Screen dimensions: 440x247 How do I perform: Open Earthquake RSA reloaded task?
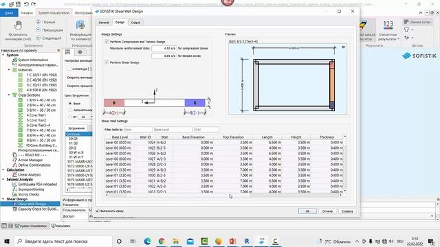click(x=37, y=185)
